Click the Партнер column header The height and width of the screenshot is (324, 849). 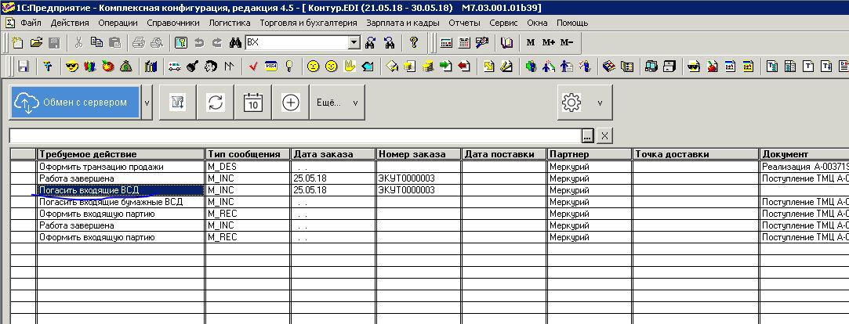(x=590, y=154)
